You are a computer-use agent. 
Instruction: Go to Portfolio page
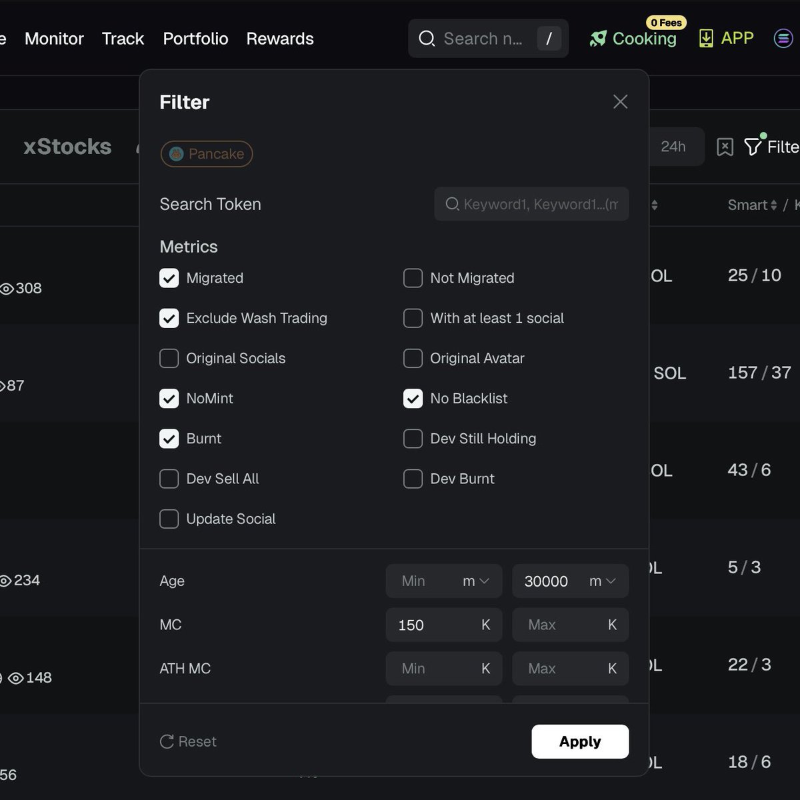pyautogui.click(x=195, y=39)
